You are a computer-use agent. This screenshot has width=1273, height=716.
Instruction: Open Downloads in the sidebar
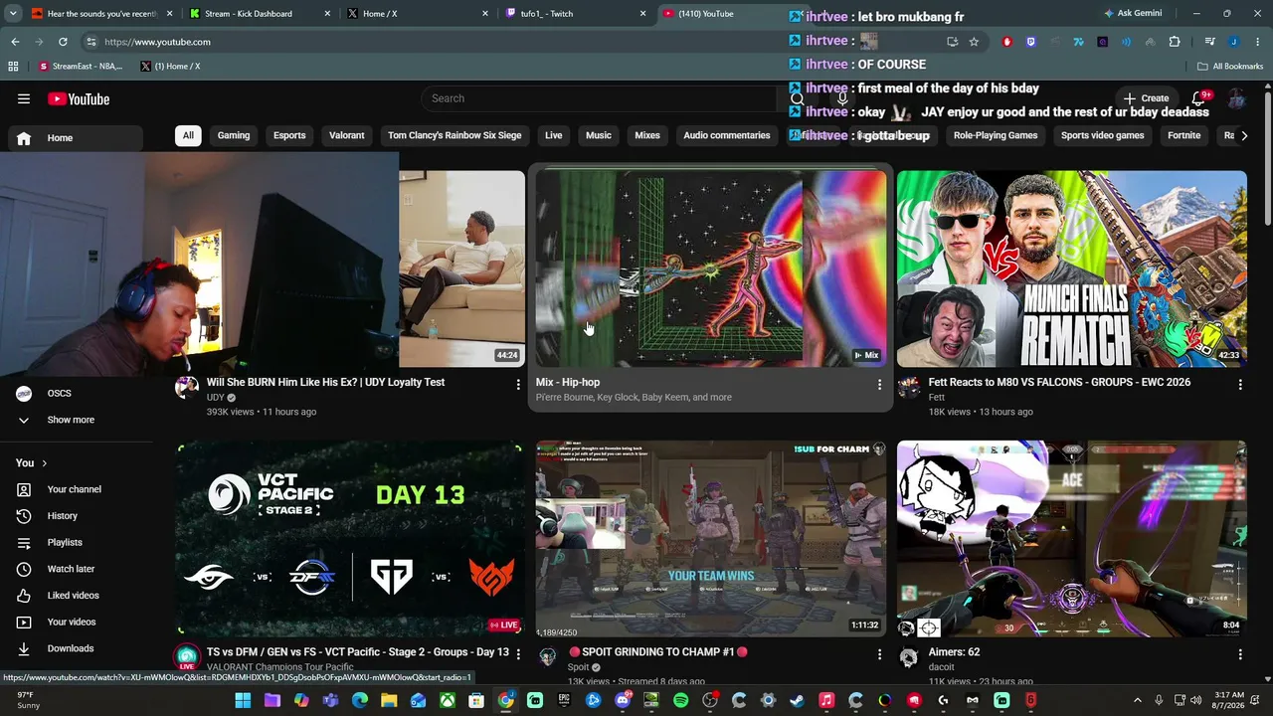[x=77, y=648]
